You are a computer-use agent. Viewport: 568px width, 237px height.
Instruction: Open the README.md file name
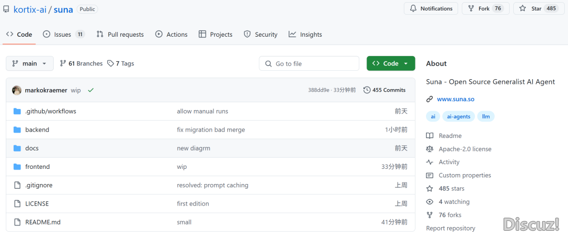(43, 222)
